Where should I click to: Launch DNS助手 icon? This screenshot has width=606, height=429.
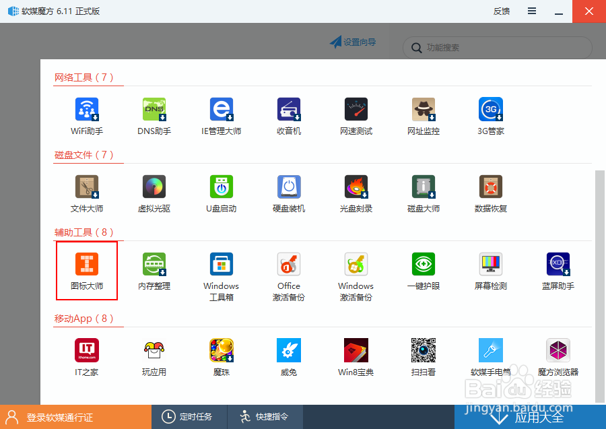(154, 109)
